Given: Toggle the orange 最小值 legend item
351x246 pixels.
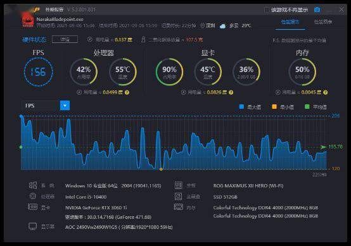Looking at the screenshot, I should point(283,107).
